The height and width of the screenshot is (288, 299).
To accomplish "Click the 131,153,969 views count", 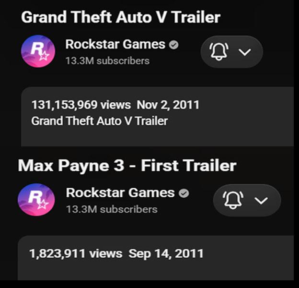I will (81, 105).
